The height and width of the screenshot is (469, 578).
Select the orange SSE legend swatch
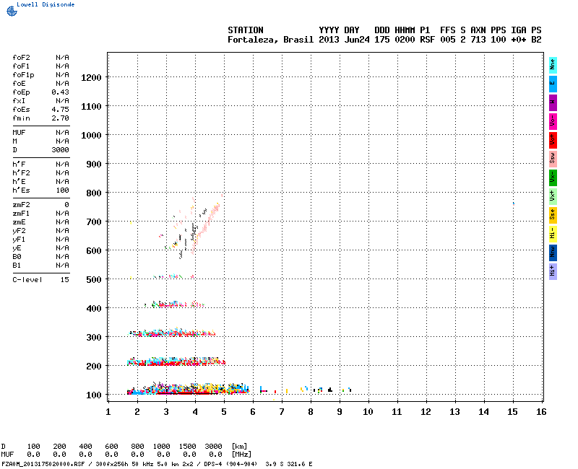553,215
